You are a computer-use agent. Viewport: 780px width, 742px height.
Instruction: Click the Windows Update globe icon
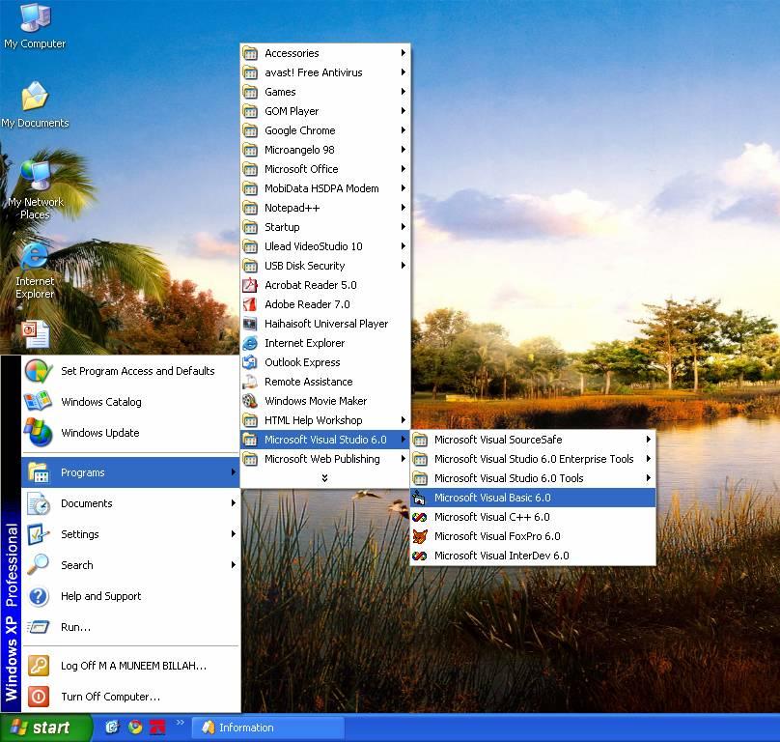[39, 432]
